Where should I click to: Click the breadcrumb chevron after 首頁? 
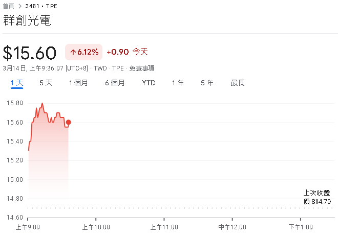(x=20, y=6)
